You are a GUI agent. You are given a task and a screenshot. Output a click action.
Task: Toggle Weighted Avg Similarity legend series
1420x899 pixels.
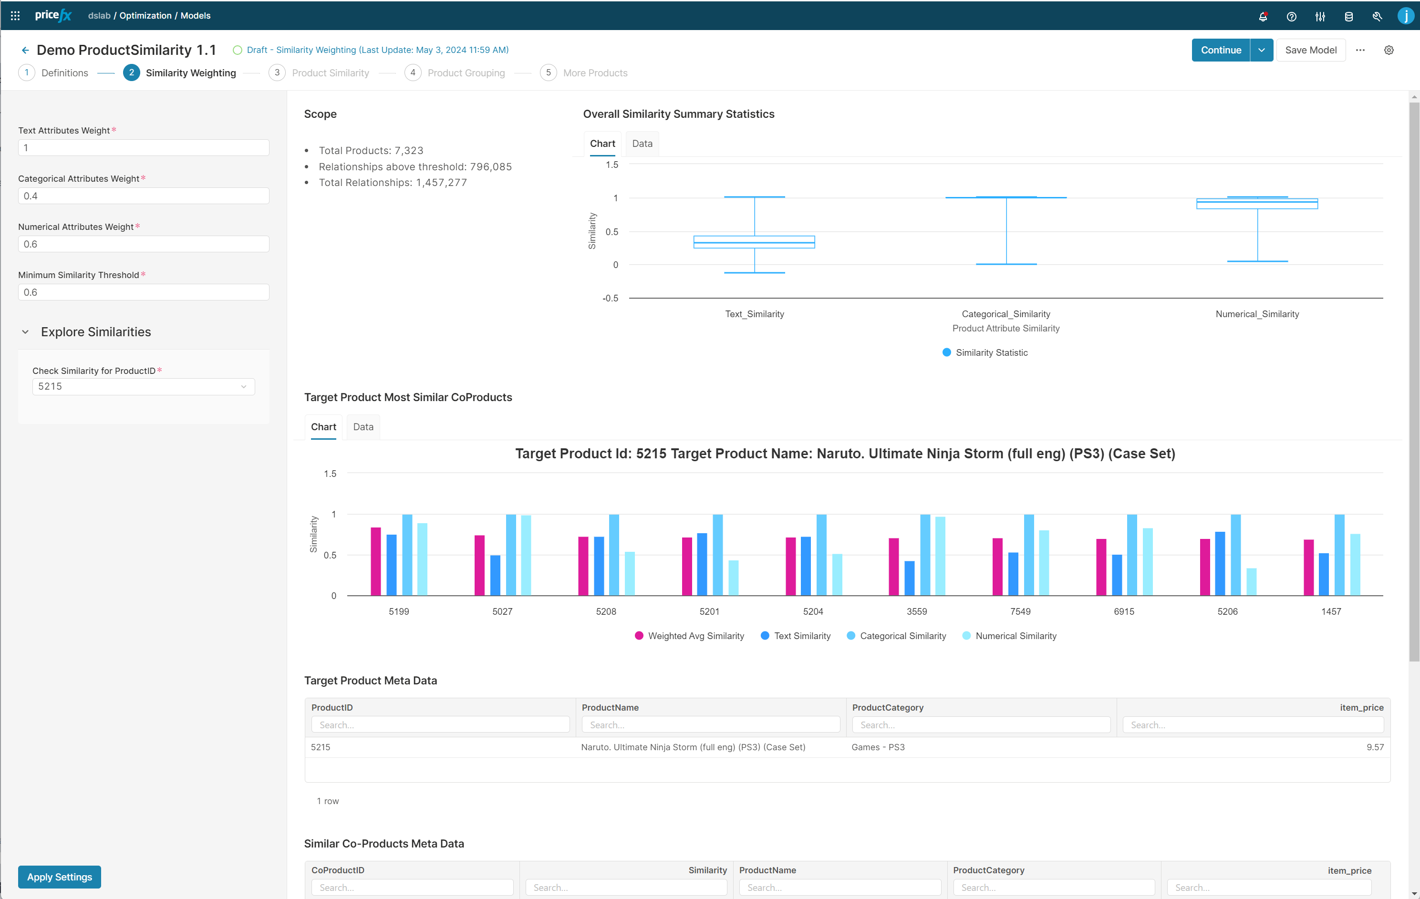click(x=689, y=635)
